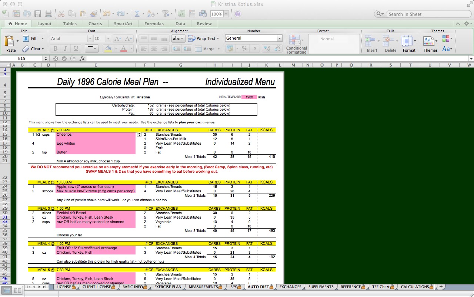Click the AutoSum sigma icon
Image resolution: width=474 pixels, height=297 pixels.
point(137,14)
